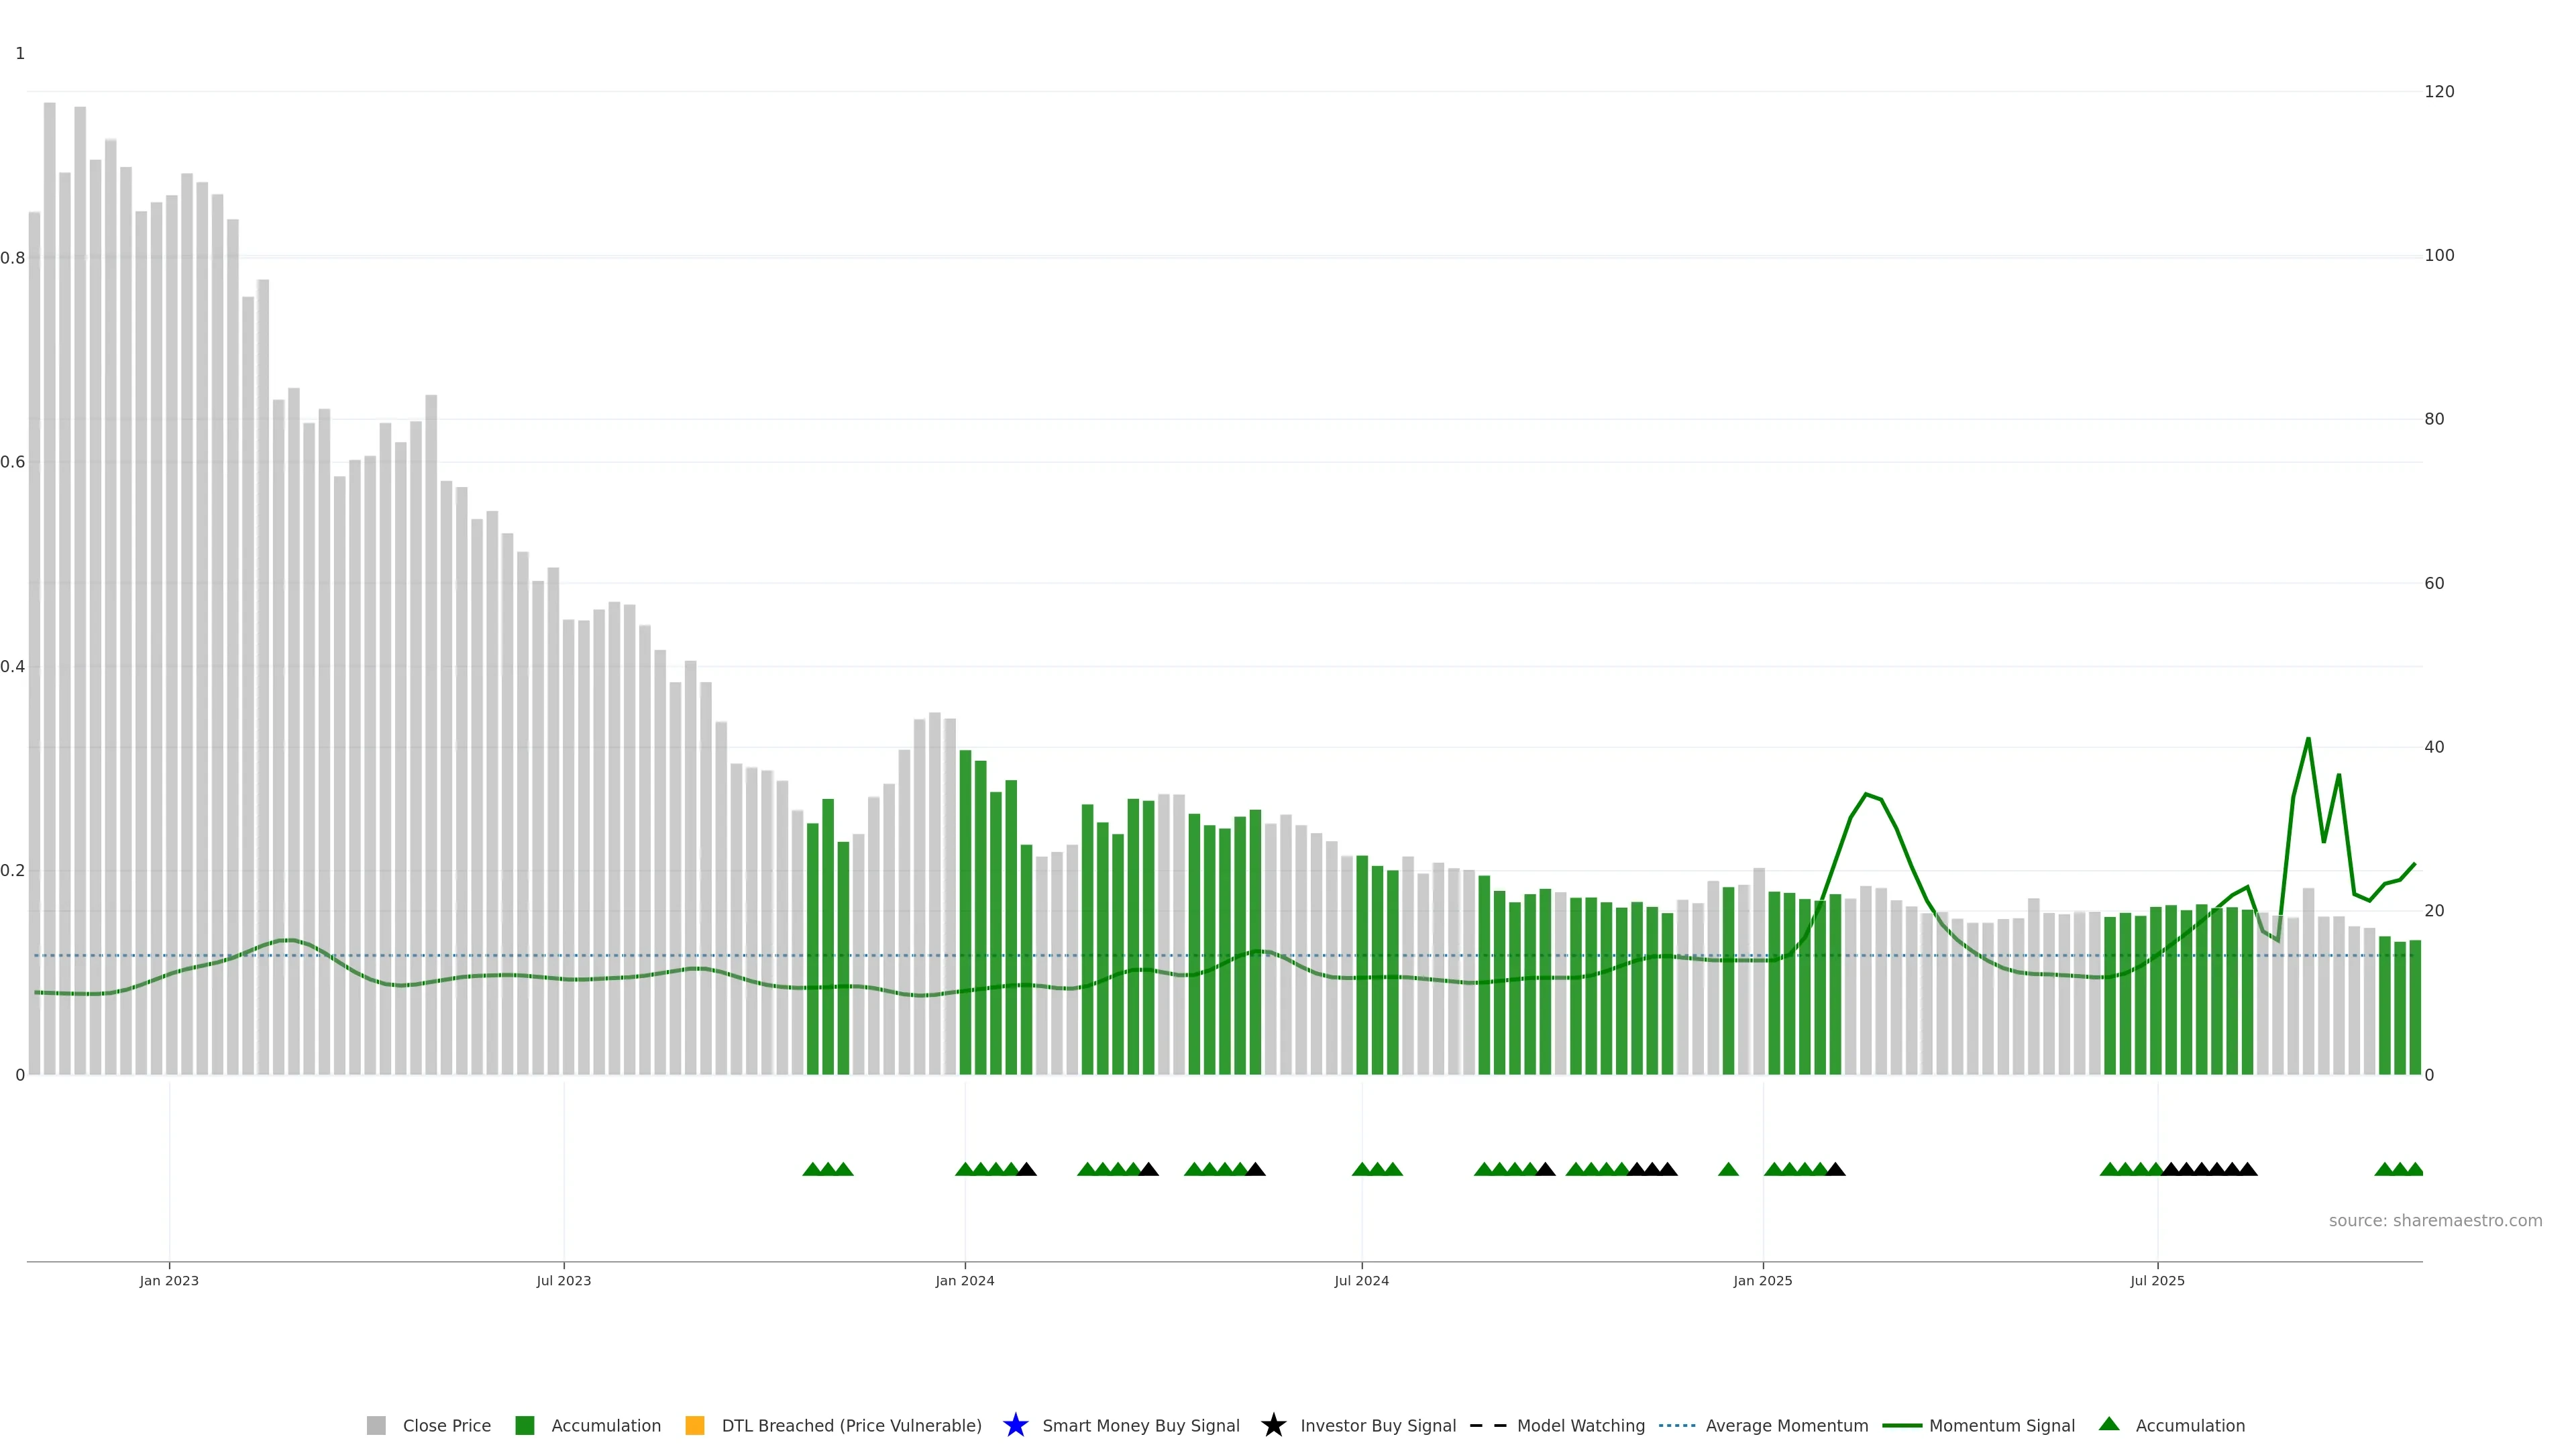This screenshot has height=1449, width=2576.
Task: Toggle the Close Price legend label
Action: tap(446, 1425)
